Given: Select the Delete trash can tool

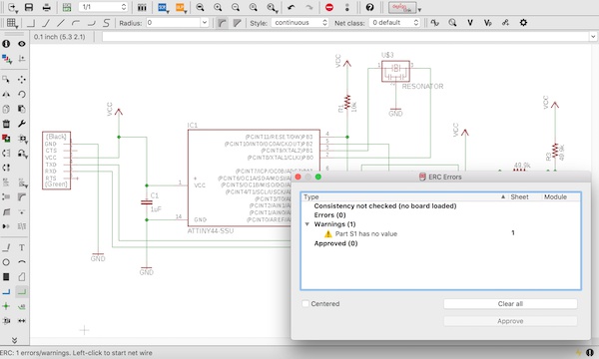Looking at the screenshot, I should [6, 124].
